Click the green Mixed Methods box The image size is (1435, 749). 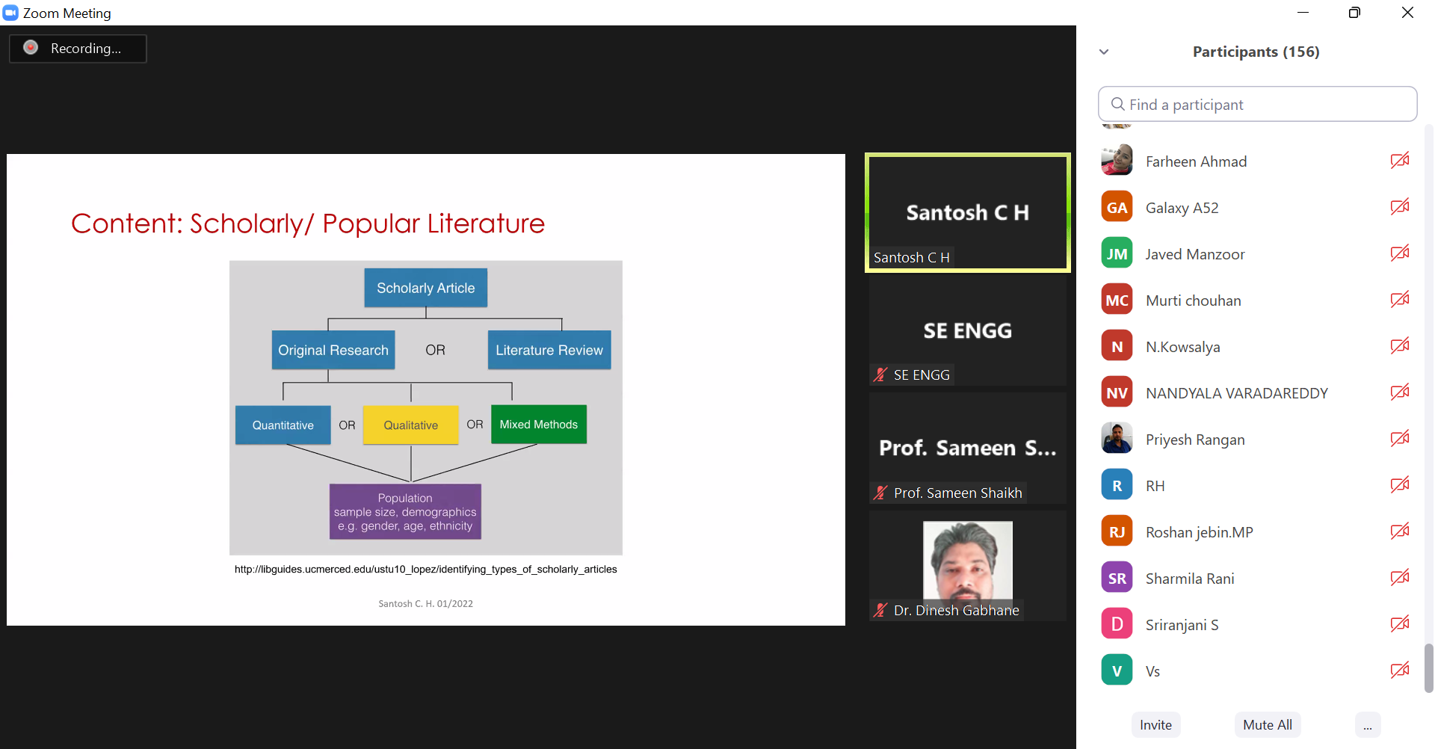[539, 424]
